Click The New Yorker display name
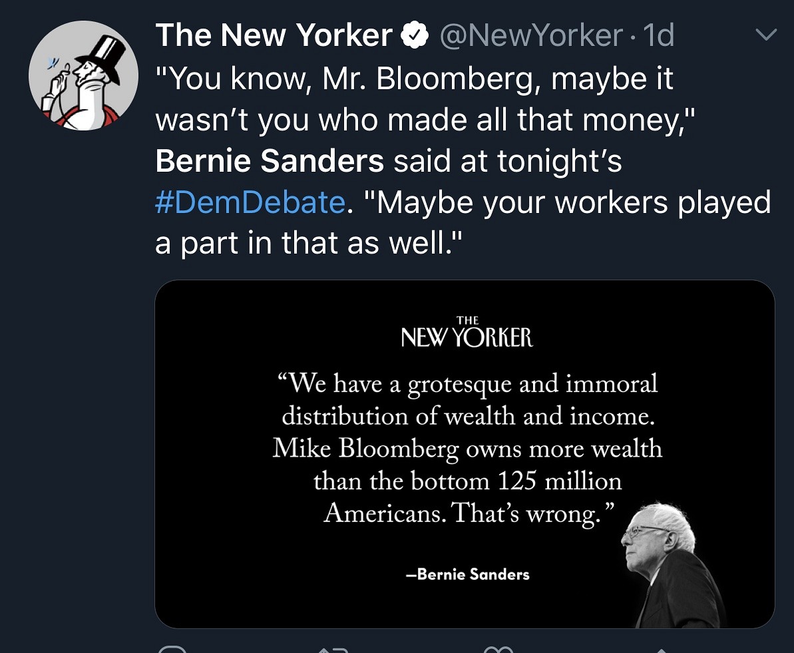 [x=274, y=36]
